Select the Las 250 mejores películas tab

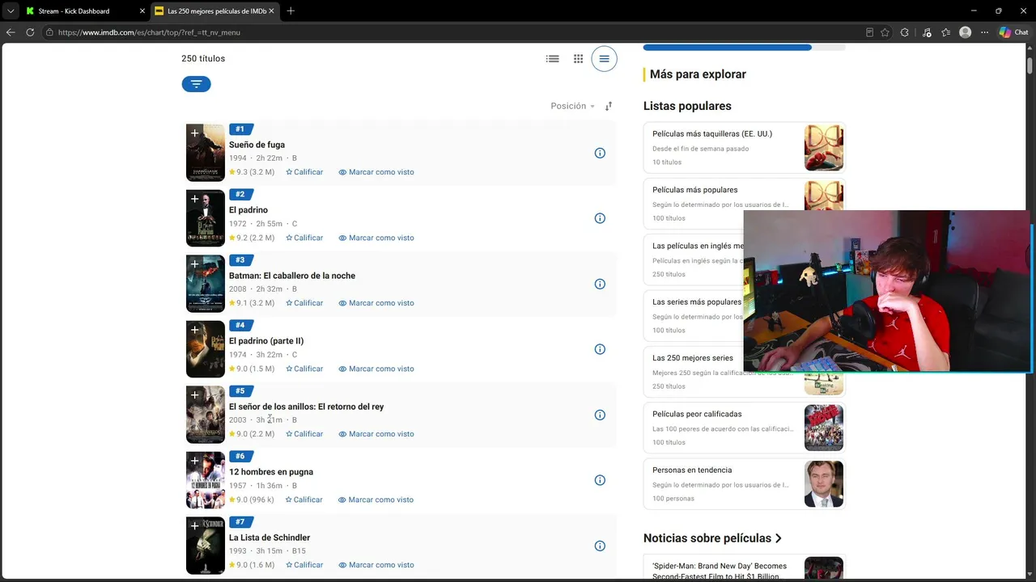tap(214, 11)
